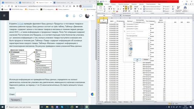194x109 pixels.
Task: Switch to the Данные ribbon tab
Action: pos(142,4)
